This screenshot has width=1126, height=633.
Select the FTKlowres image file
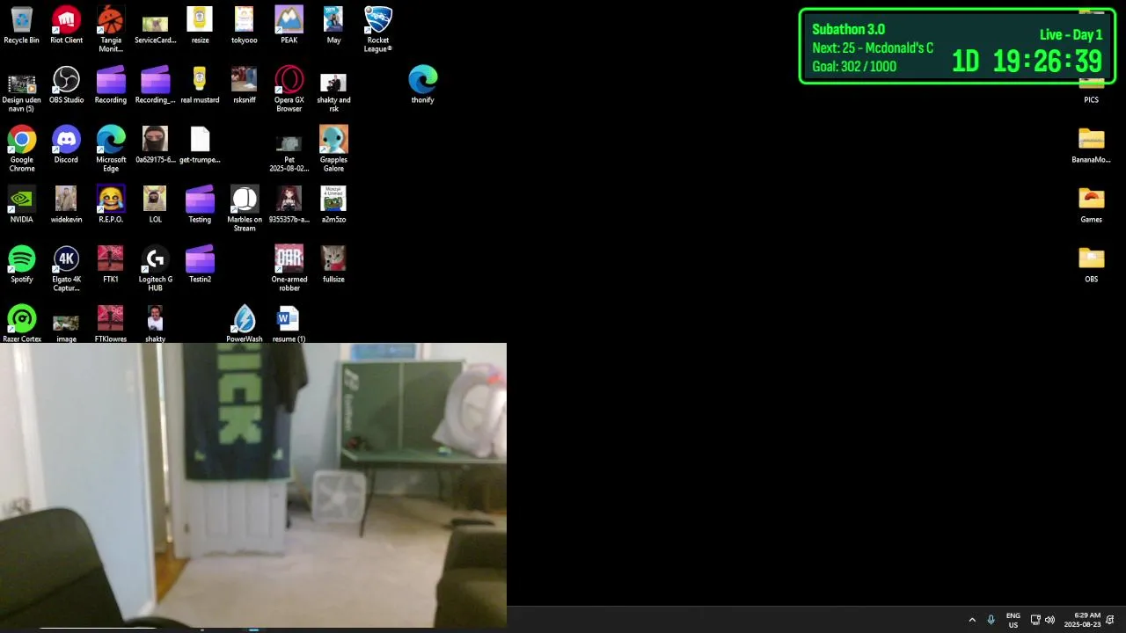111,323
